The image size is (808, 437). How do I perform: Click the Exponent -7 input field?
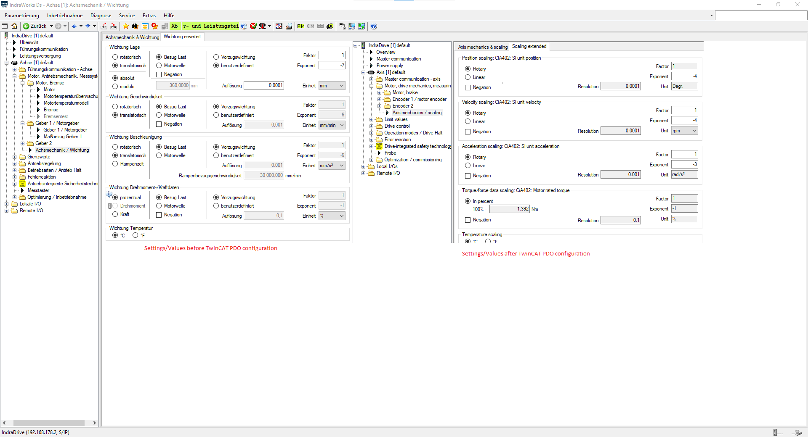[x=332, y=65]
